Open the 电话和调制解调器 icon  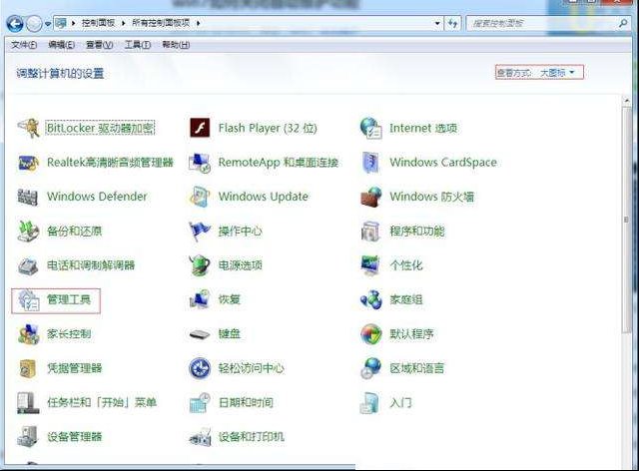pos(28,266)
